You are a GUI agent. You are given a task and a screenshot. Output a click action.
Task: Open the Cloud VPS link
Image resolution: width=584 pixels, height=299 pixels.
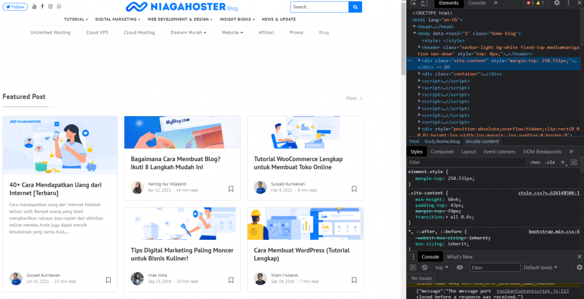coord(97,32)
